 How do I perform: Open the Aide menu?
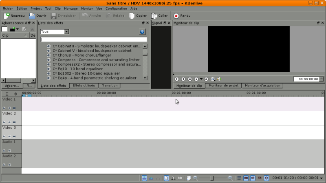(x=134, y=9)
